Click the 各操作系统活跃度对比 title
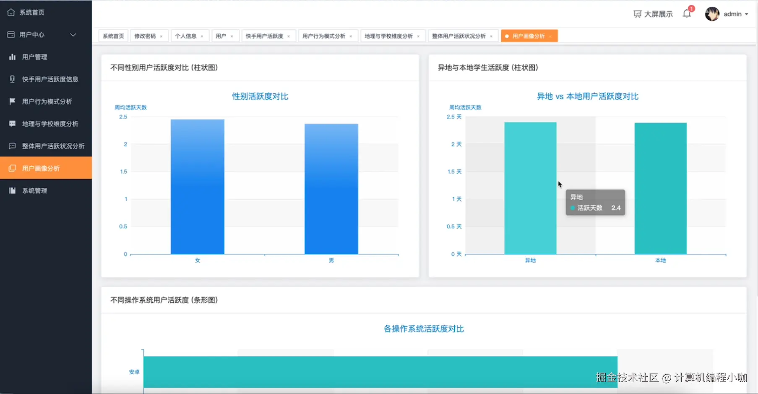 point(424,329)
